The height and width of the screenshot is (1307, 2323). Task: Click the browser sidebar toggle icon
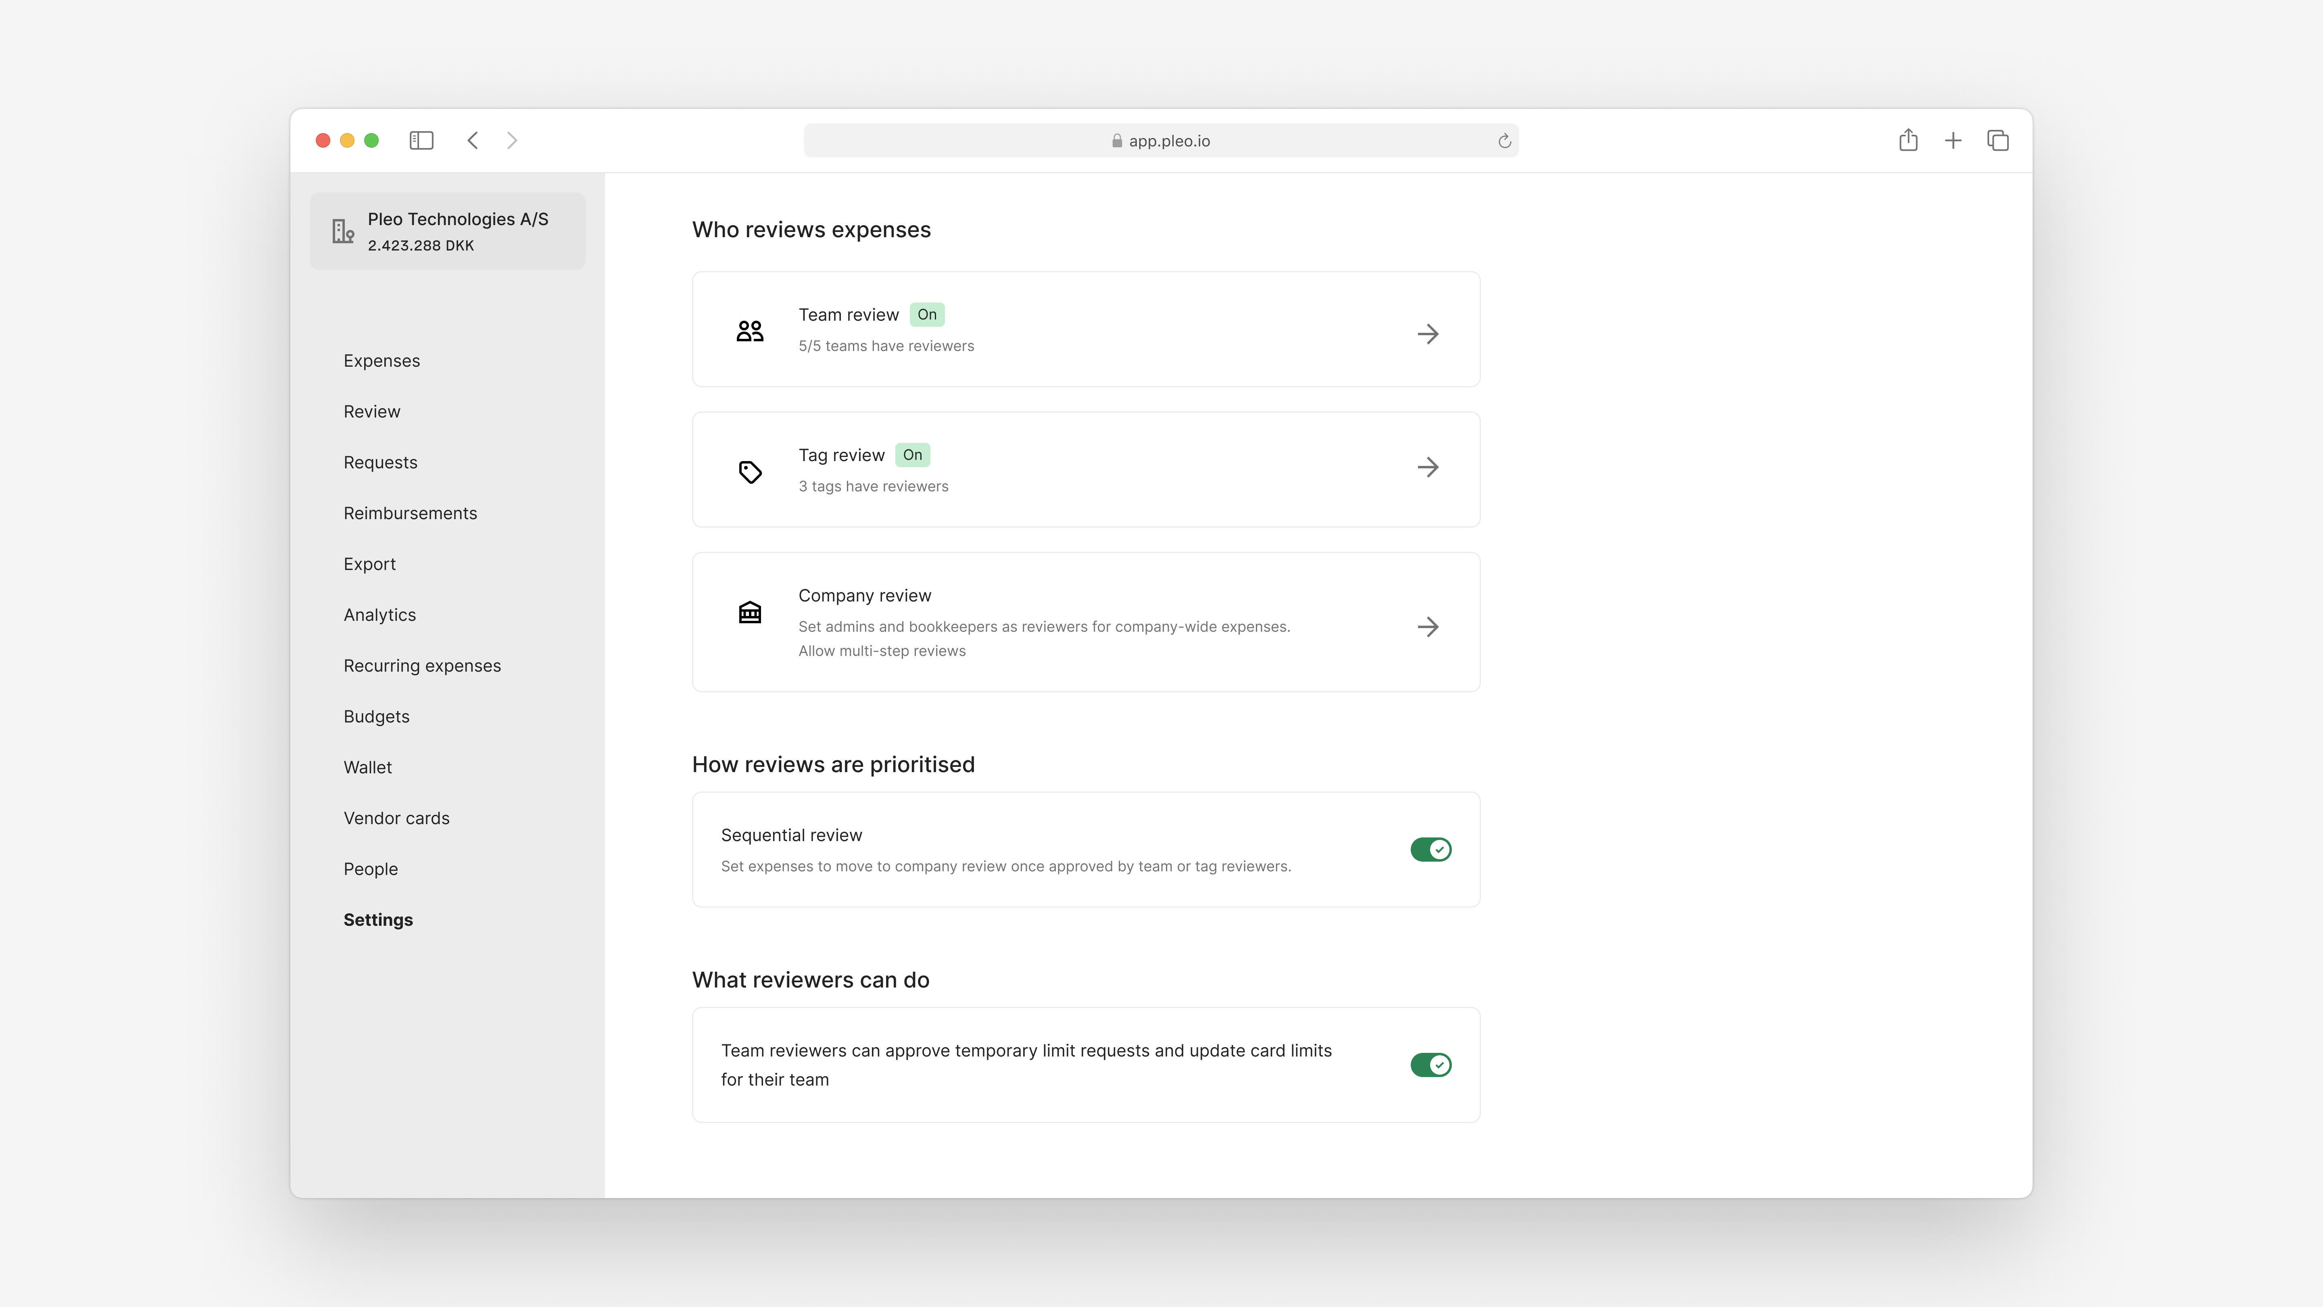(421, 141)
